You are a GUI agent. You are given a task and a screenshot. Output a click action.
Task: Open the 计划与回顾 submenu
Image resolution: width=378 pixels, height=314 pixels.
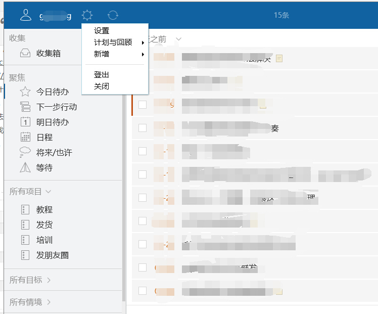pos(113,42)
